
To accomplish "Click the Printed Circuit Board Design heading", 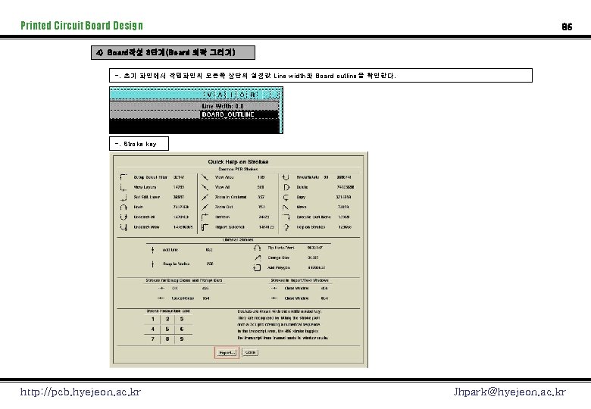I will [x=82, y=26].
